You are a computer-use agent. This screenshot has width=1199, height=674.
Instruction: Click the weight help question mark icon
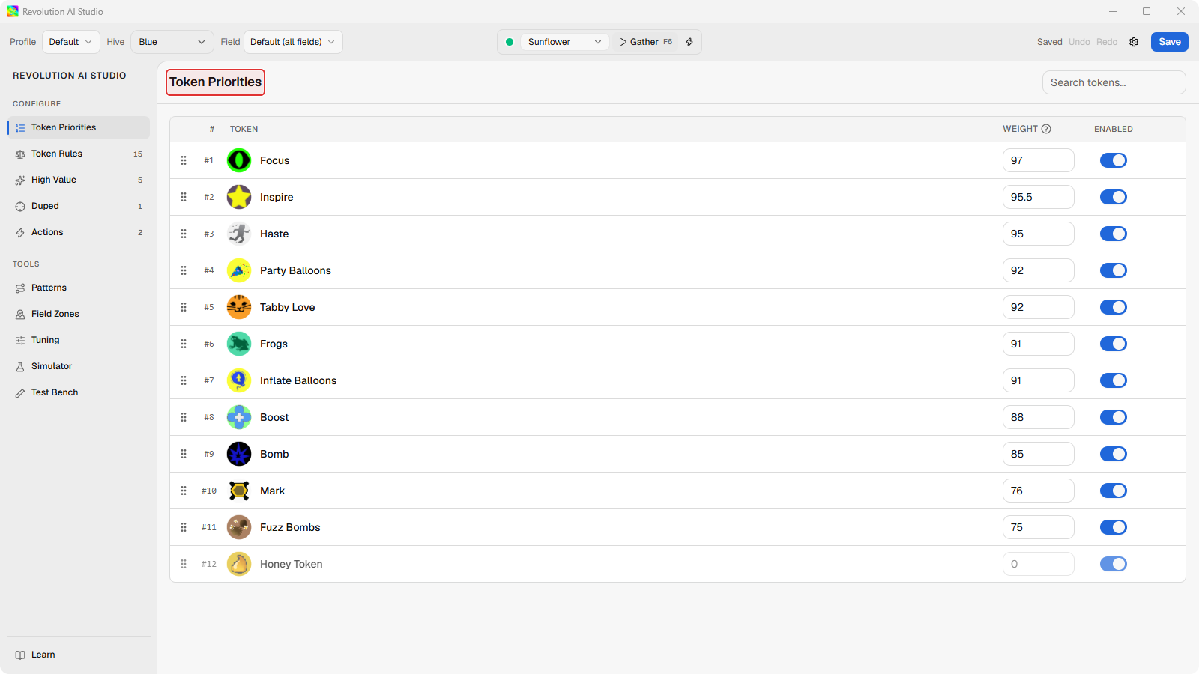tap(1046, 129)
